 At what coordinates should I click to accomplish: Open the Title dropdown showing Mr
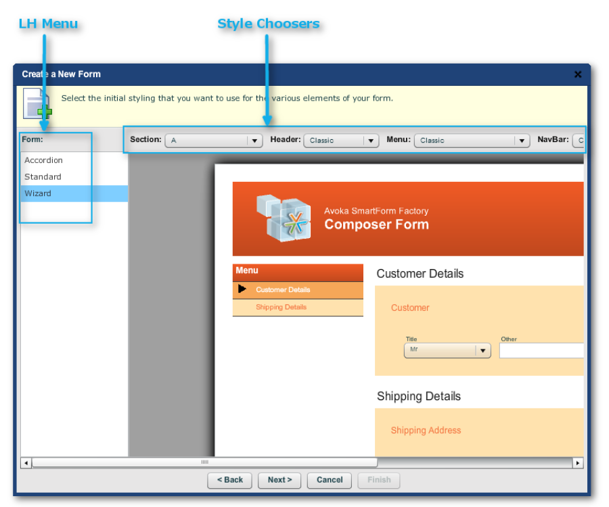[x=447, y=350]
